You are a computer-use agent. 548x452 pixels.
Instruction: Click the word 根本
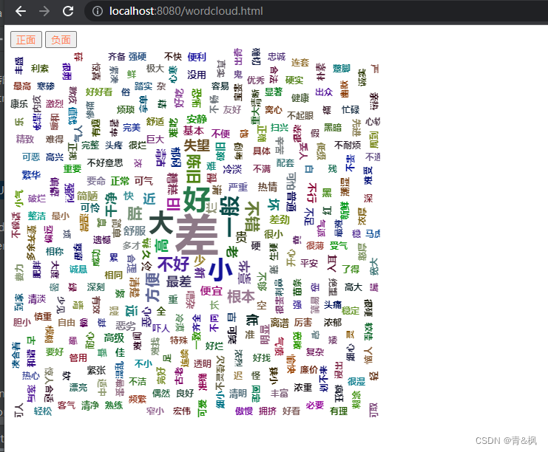241,296
